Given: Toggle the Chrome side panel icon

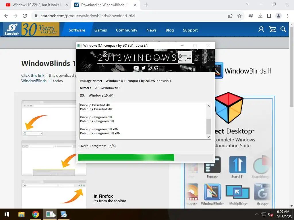Looking at the screenshot, I should tap(269, 16).
